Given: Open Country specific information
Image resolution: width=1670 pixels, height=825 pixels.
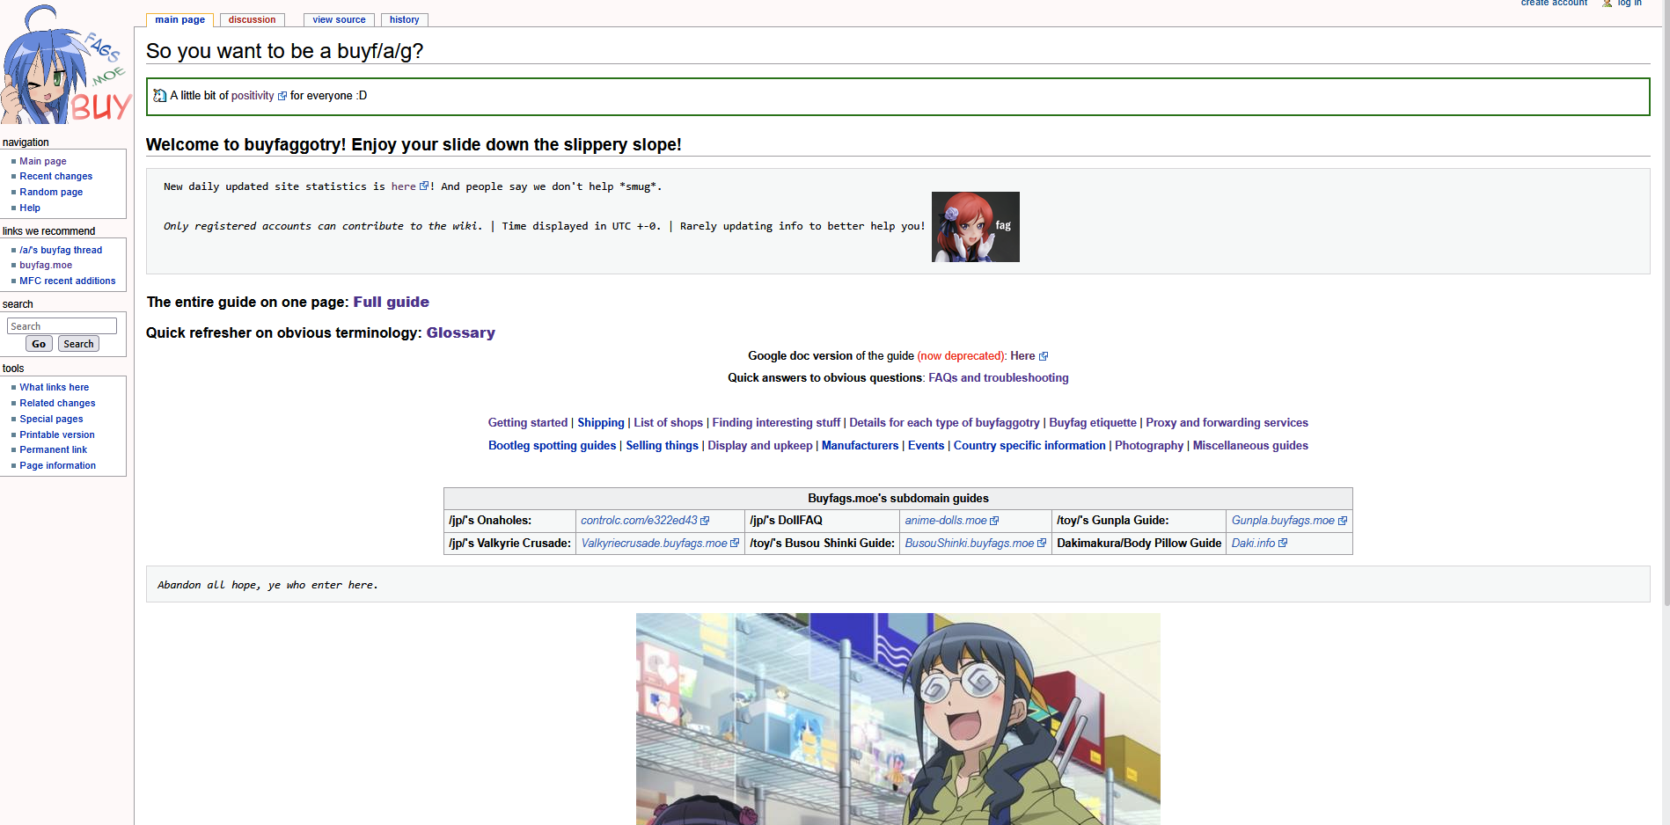Looking at the screenshot, I should click(x=1029, y=446).
